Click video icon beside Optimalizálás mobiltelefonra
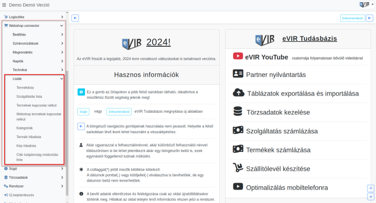This screenshot has height=203, width=376. 238,186
